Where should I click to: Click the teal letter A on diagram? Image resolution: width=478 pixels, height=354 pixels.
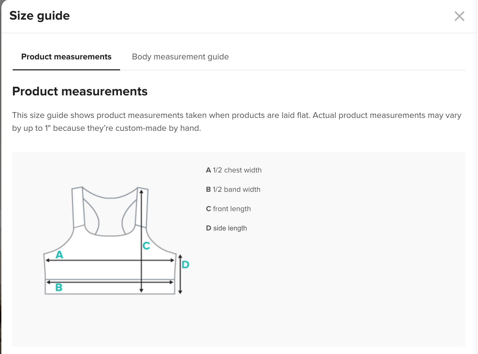(x=59, y=254)
